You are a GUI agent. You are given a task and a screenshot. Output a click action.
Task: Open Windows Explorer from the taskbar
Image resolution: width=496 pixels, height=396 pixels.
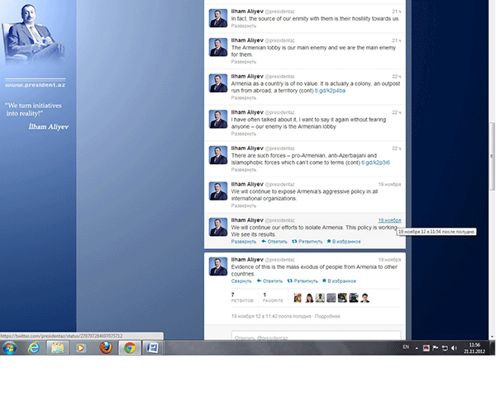click(x=57, y=347)
